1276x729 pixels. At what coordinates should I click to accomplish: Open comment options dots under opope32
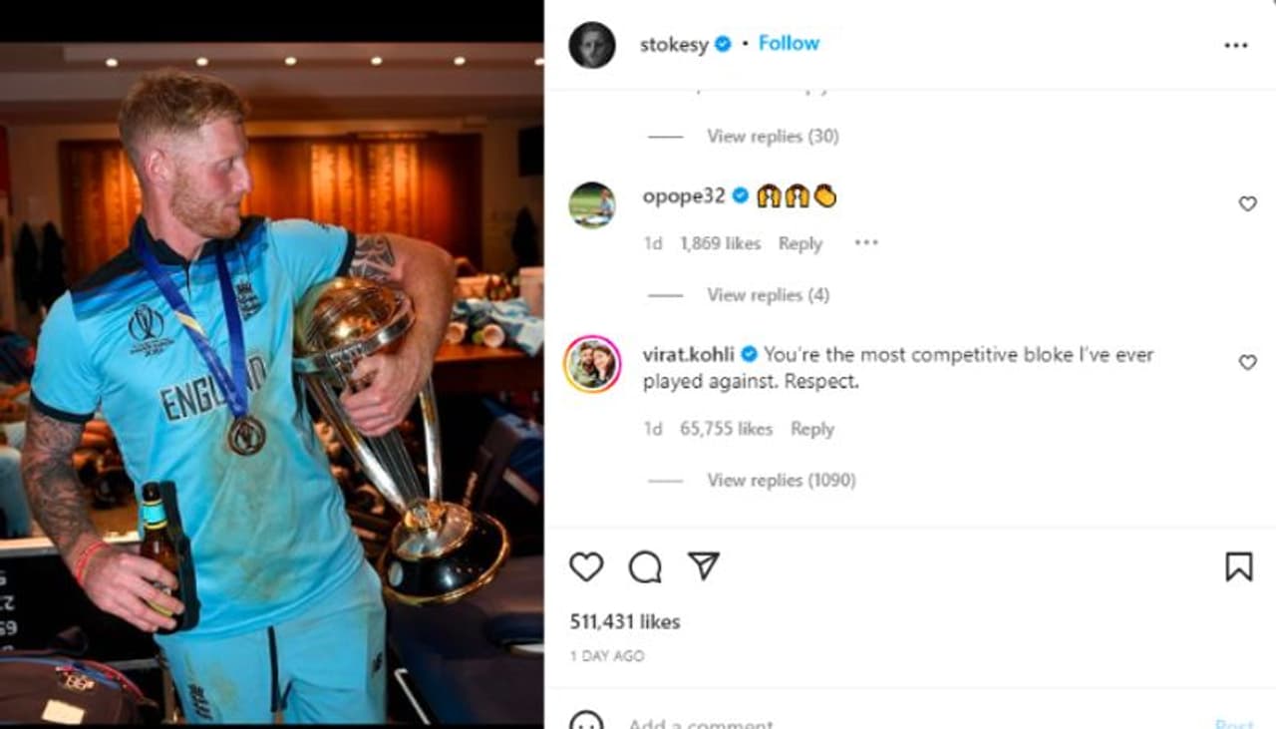[866, 242]
